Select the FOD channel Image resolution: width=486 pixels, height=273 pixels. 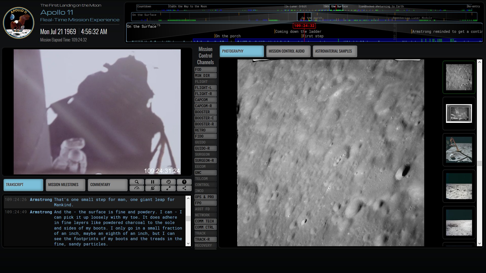coord(205,70)
